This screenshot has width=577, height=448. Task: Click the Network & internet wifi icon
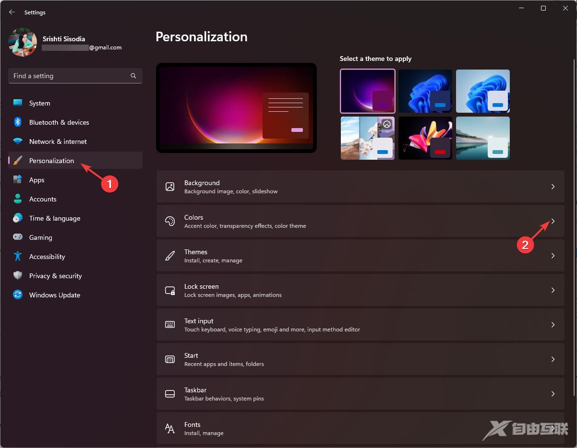(x=18, y=141)
